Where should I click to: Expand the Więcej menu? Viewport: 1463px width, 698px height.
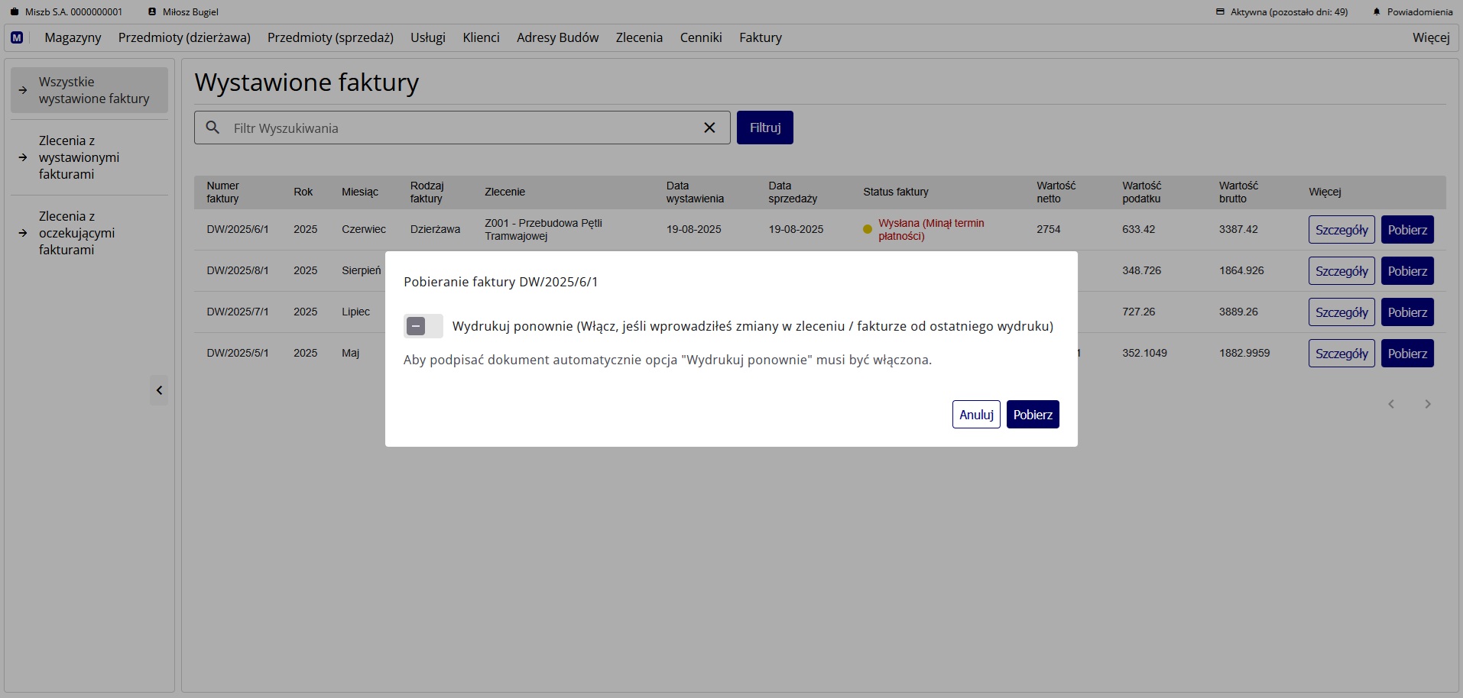(x=1430, y=37)
